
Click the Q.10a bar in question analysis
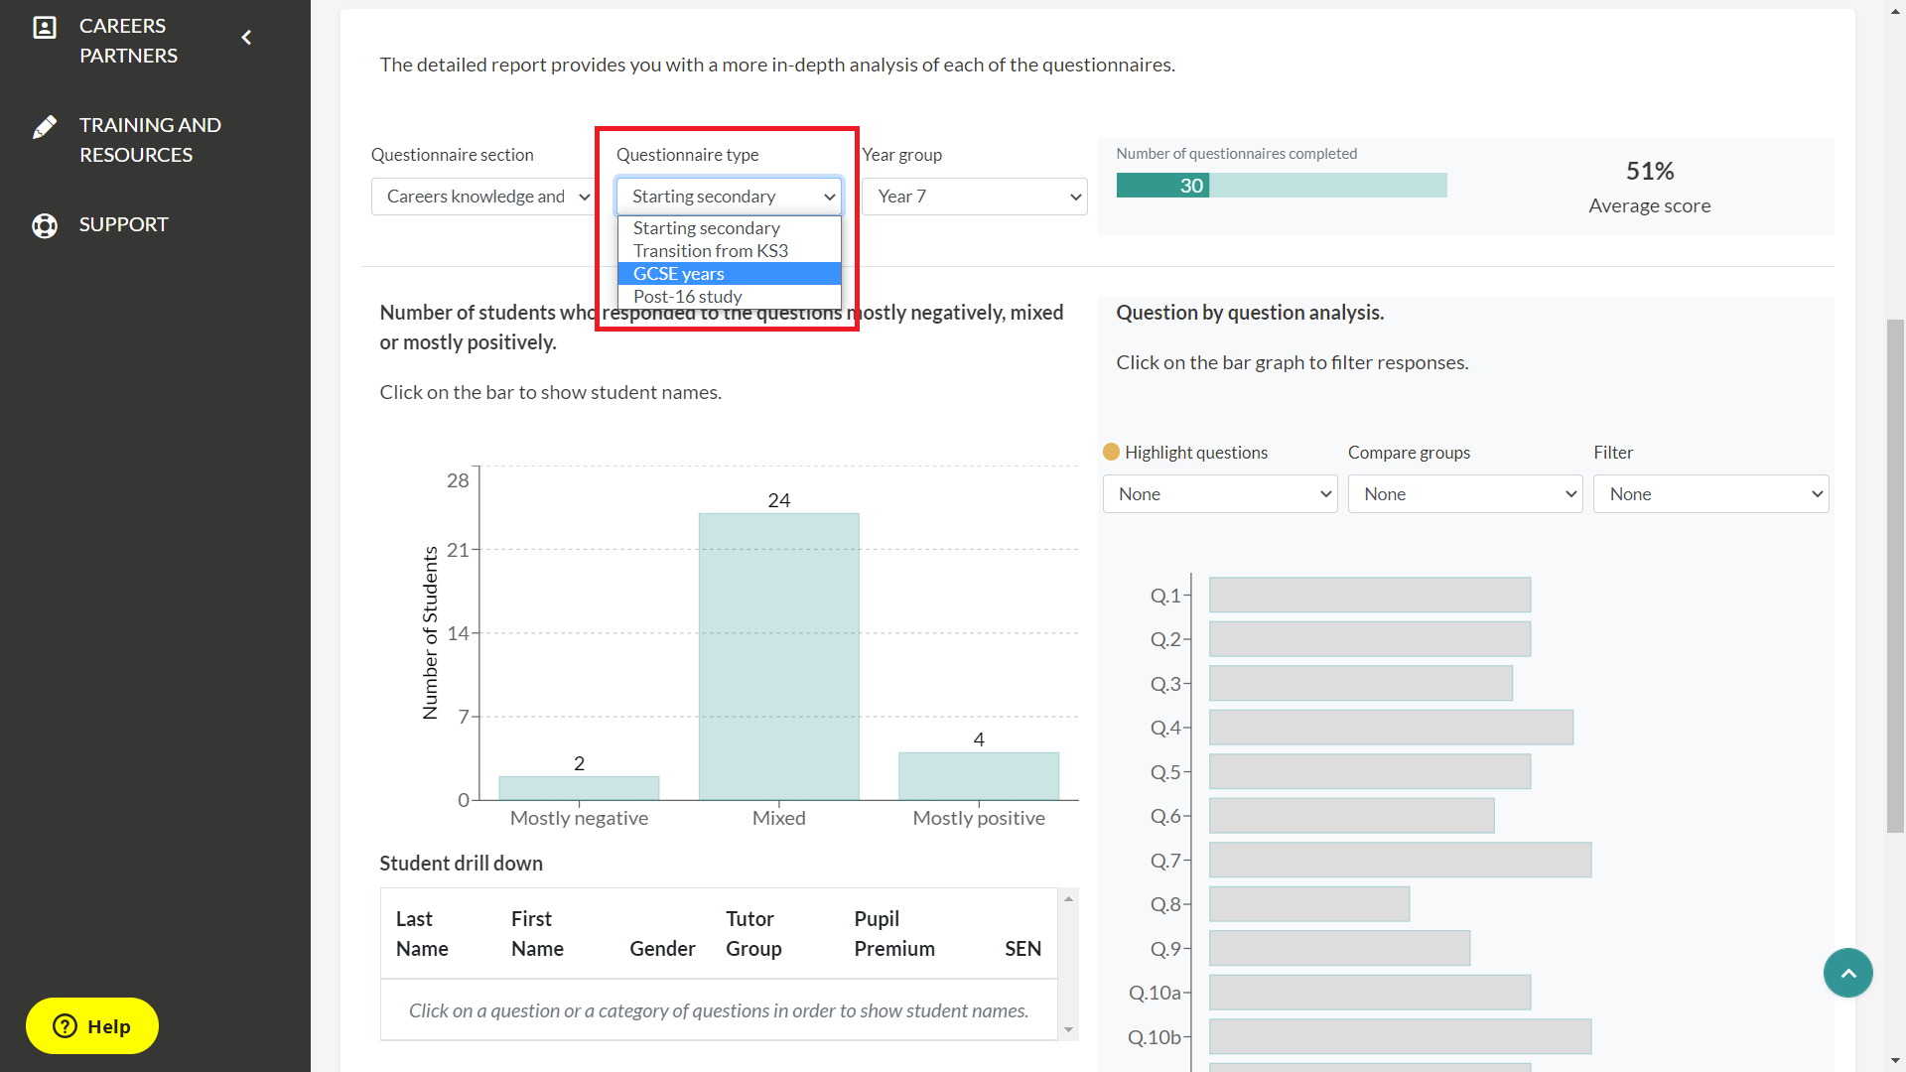(x=1370, y=993)
